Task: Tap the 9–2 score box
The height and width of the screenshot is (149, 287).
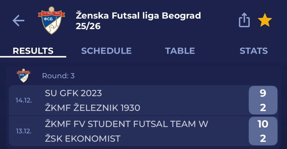Action: 263,100
